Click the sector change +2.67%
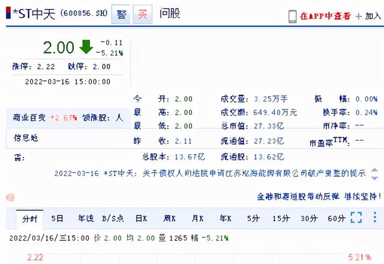The height and width of the screenshot is (264, 384). [x=64, y=118]
